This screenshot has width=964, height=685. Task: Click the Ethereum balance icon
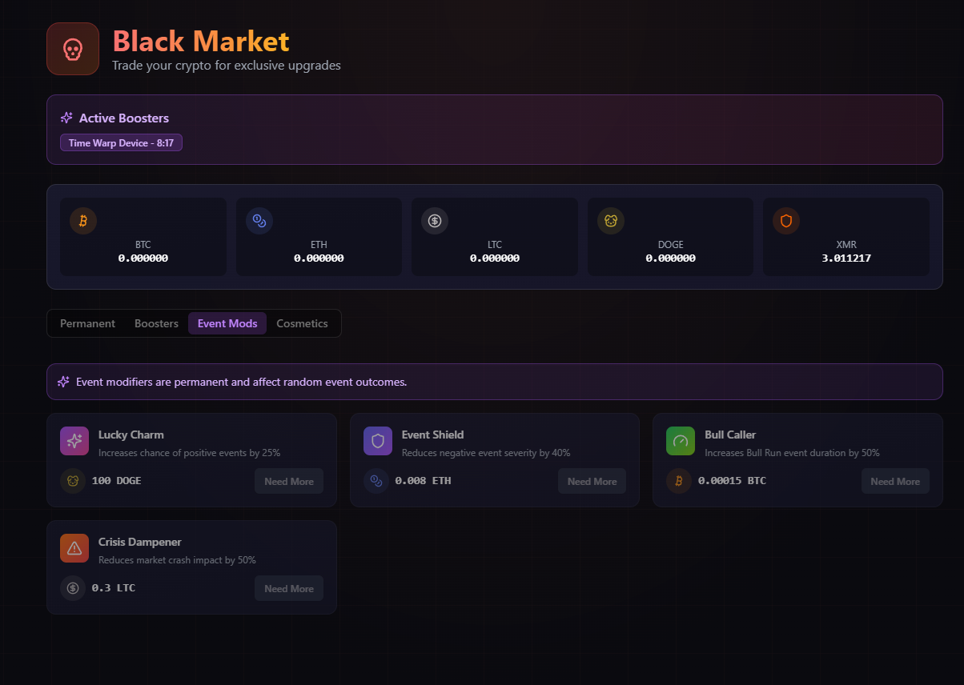259,221
